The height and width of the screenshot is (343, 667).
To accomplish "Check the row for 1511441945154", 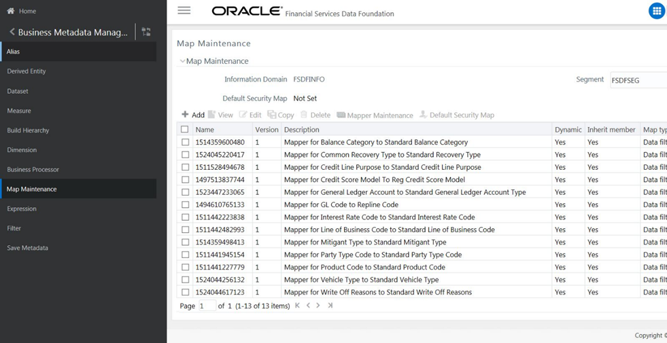I will point(185,255).
